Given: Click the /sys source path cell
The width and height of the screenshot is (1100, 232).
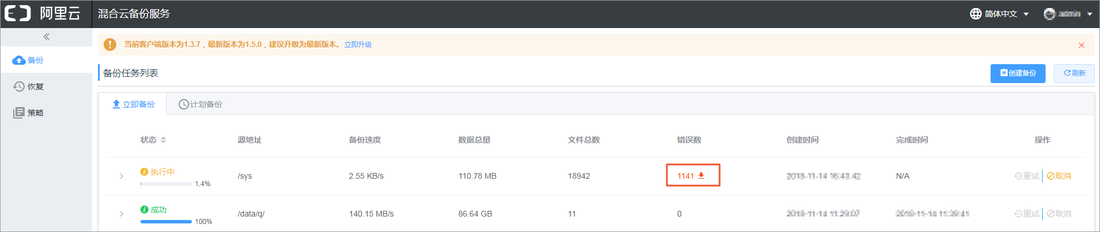Looking at the screenshot, I should pyautogui.click(x=245, y=176).
